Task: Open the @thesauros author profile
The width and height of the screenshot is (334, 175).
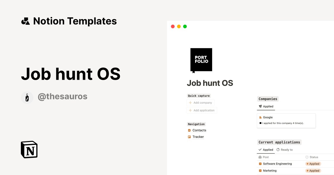Action: 63,96
